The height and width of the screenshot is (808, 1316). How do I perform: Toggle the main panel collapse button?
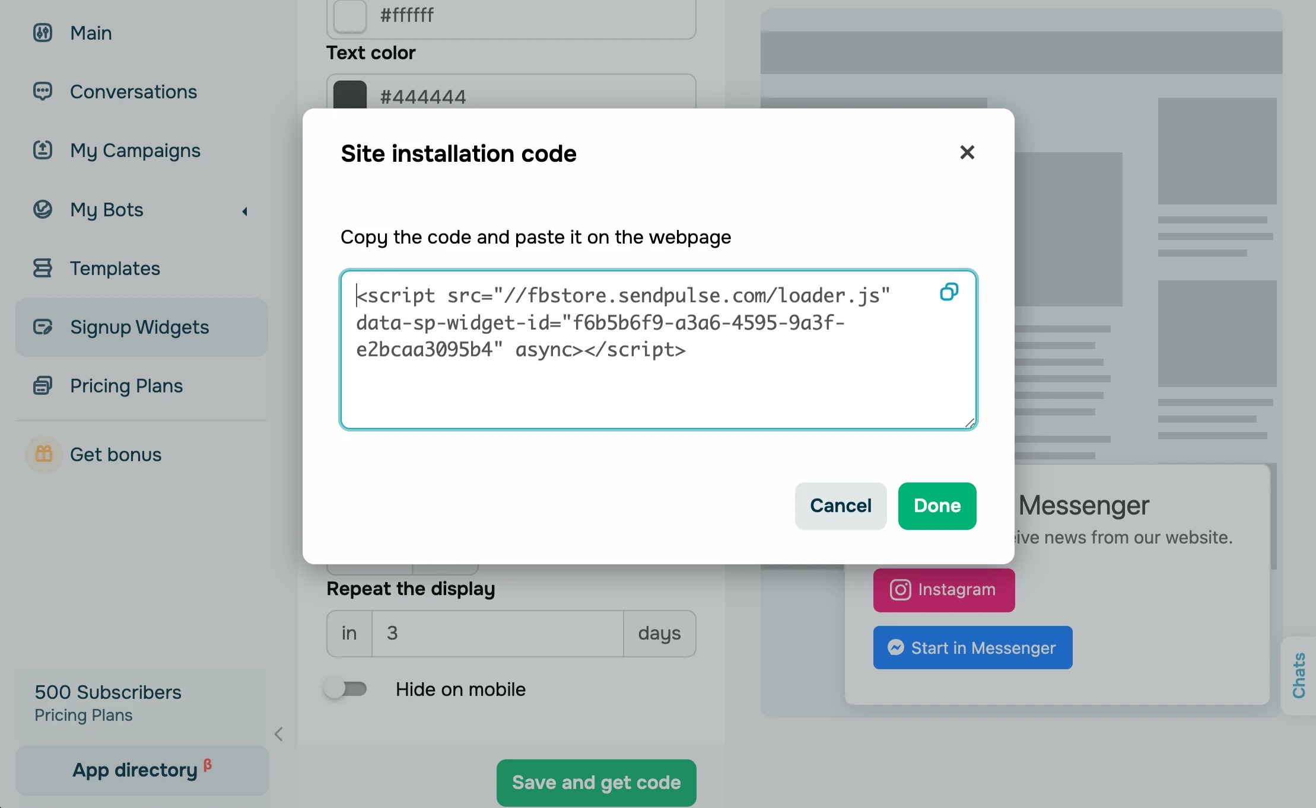278,733
